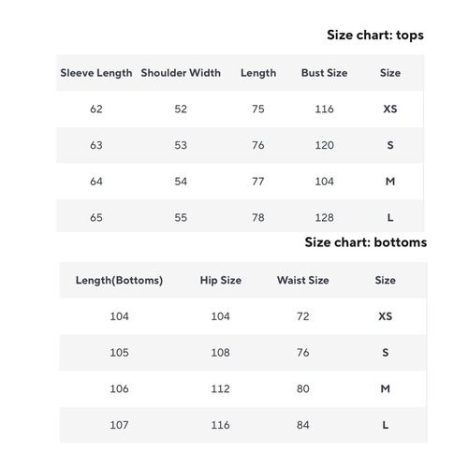Click the Bust Size column header

coord(324,73)
